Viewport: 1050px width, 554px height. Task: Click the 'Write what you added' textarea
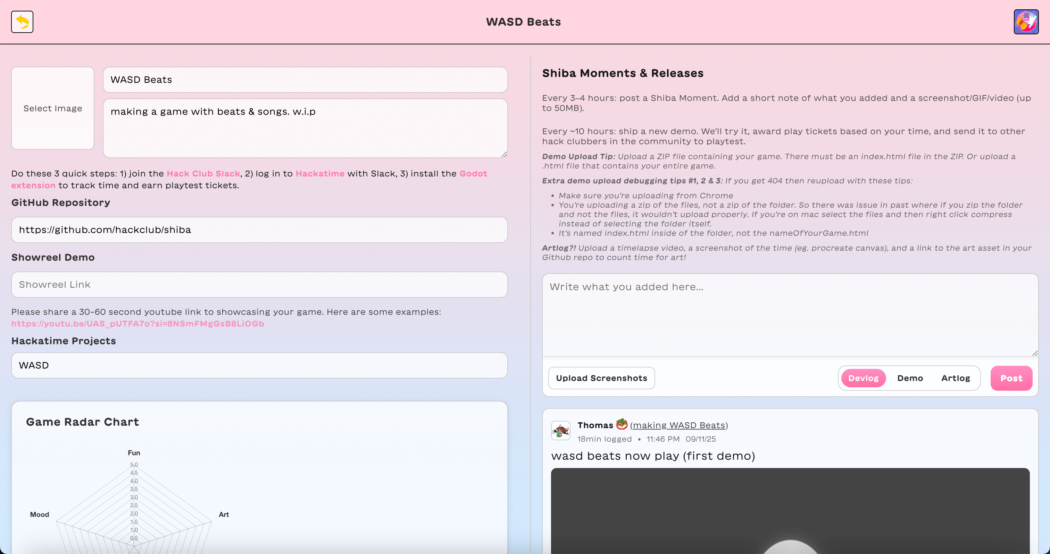tap(790, 315)
